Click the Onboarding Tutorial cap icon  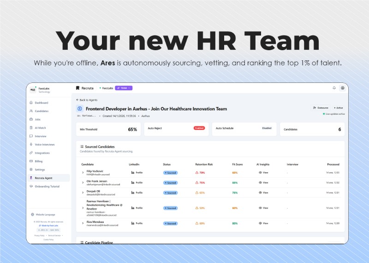[x=31, y=186]
